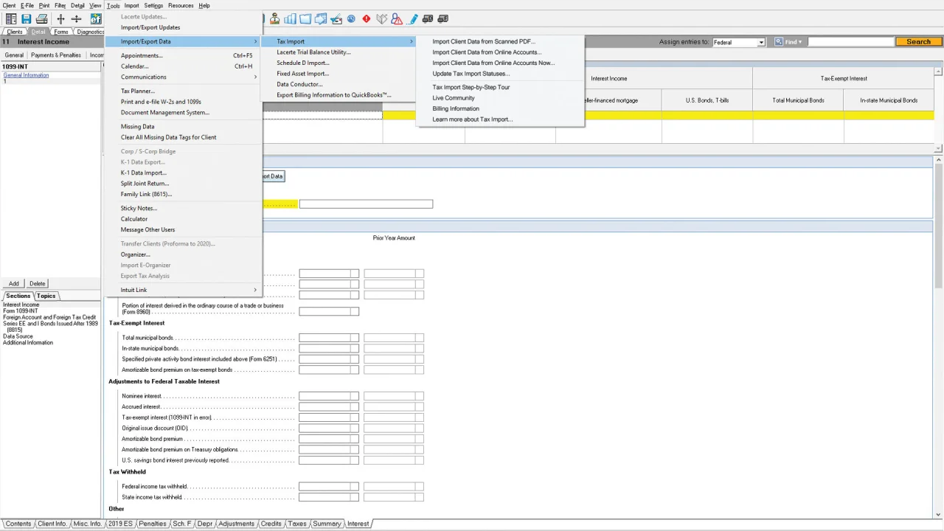The width and height of the screenshot is (944, 531).
Task: Click the e-file 'ef' toolbar icon
Action: click(x=96, y=18)
